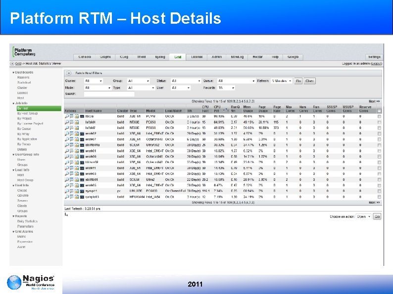The image size is (393, 294).
Task: Click into the Search input field
Action: (109, 94)
